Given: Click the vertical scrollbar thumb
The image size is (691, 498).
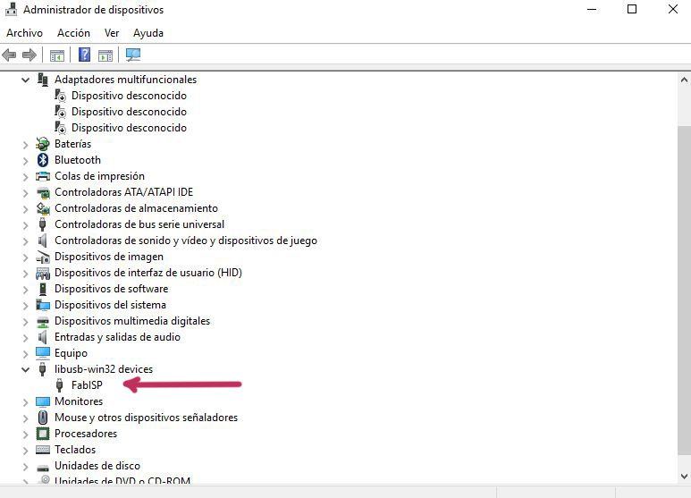Looking at the screenshot, I should click(x=684, y=291).
